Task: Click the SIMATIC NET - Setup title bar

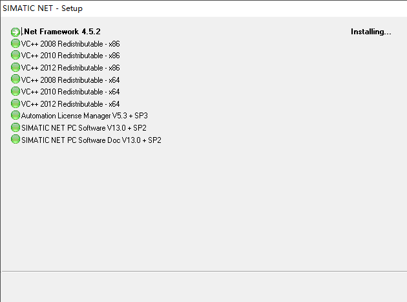Action: 203,8
